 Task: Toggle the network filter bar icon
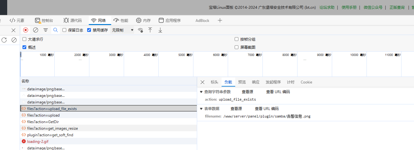(x=46, y=30)
